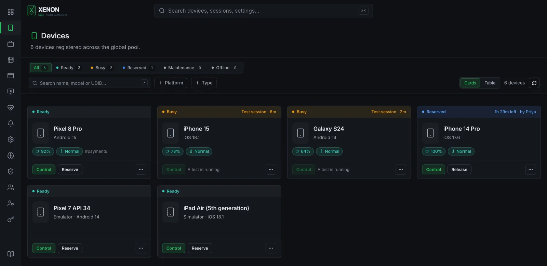
Task: Filter devices by Offline status
Action: click(224, 68)
